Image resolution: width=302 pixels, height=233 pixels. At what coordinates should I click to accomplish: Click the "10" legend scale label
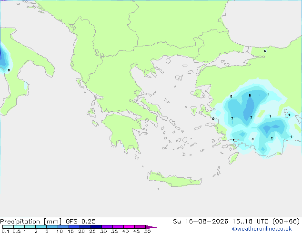(60, 231)
